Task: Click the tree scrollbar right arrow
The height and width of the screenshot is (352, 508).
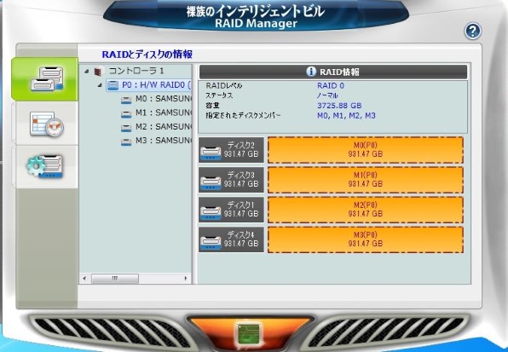Action: coord(186,278)
